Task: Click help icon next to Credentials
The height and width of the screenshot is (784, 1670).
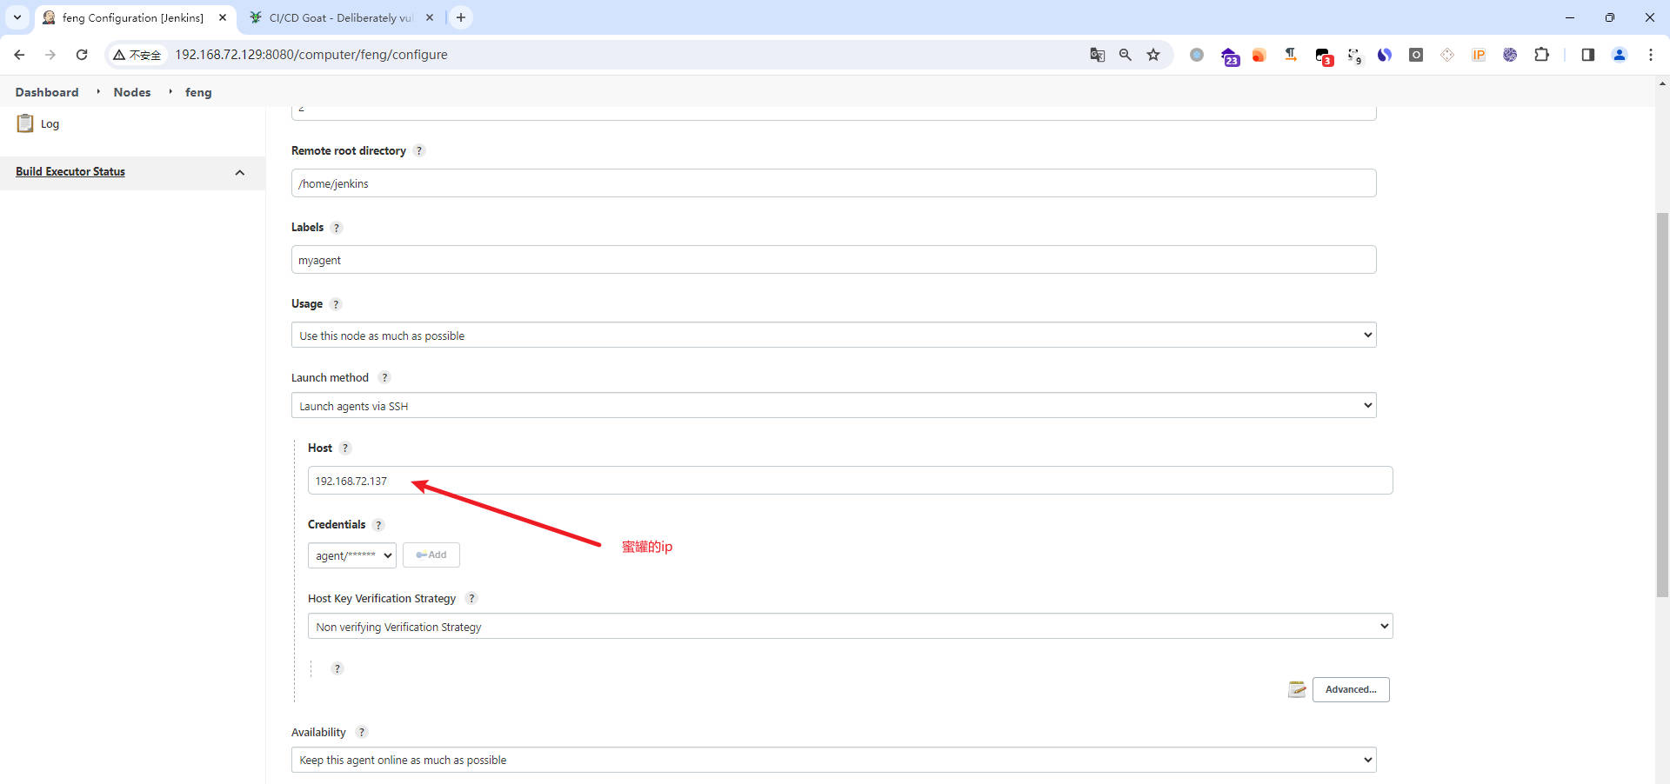Action: (378, 525)
